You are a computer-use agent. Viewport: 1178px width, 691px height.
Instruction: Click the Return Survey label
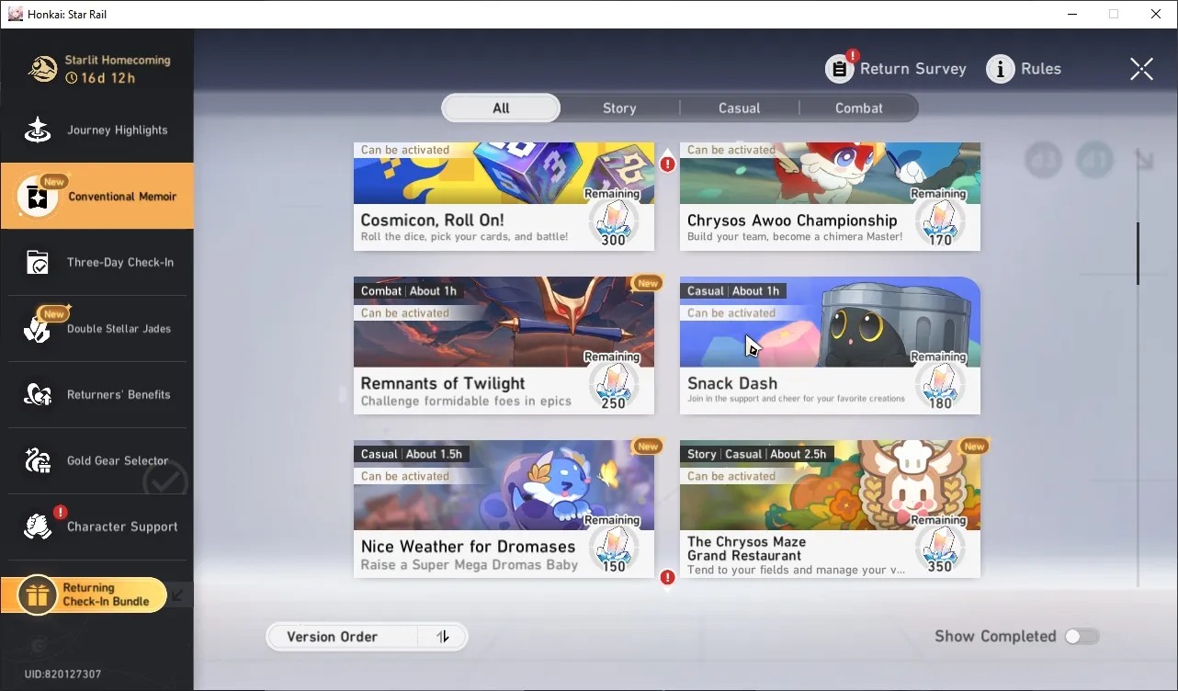[x=913, y=69]
